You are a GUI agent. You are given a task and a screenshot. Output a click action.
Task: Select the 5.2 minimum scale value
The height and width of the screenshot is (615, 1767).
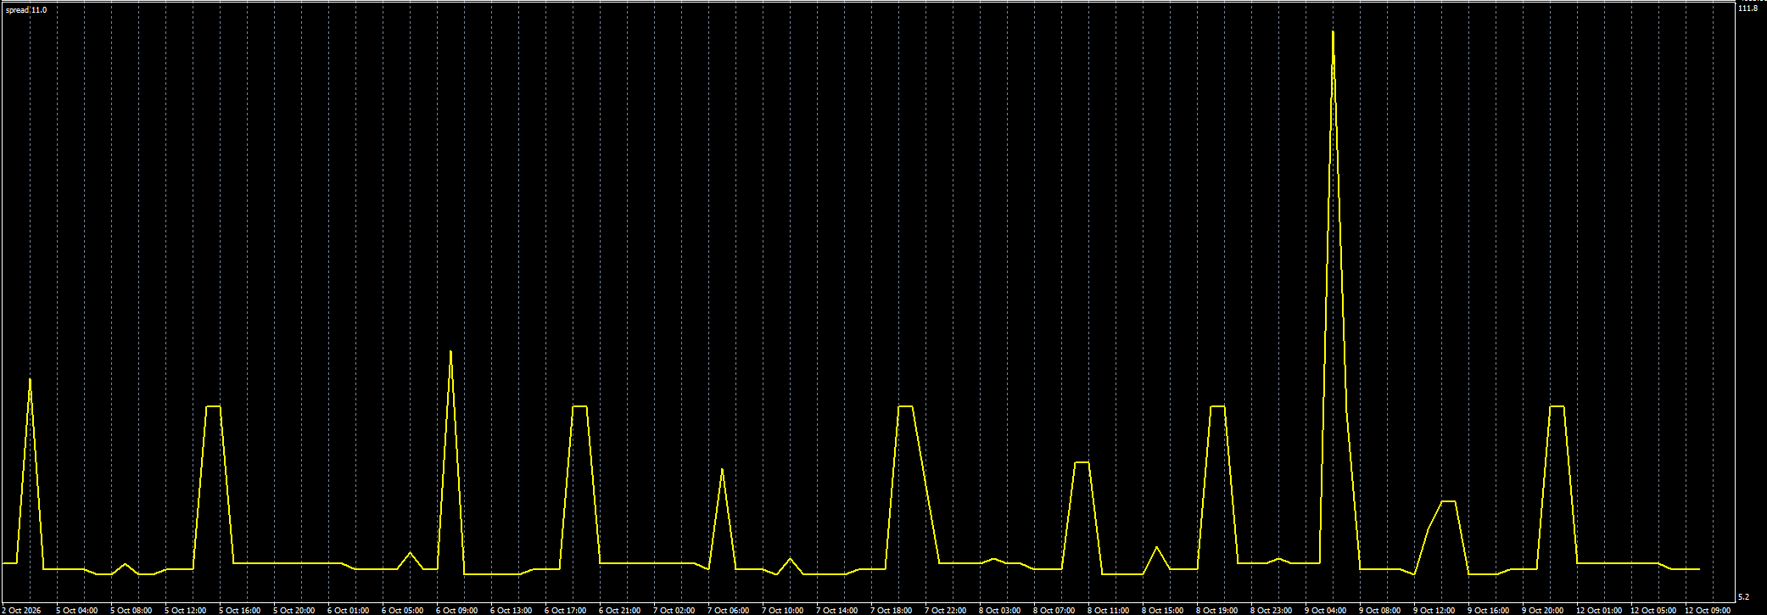point(1744,597)
